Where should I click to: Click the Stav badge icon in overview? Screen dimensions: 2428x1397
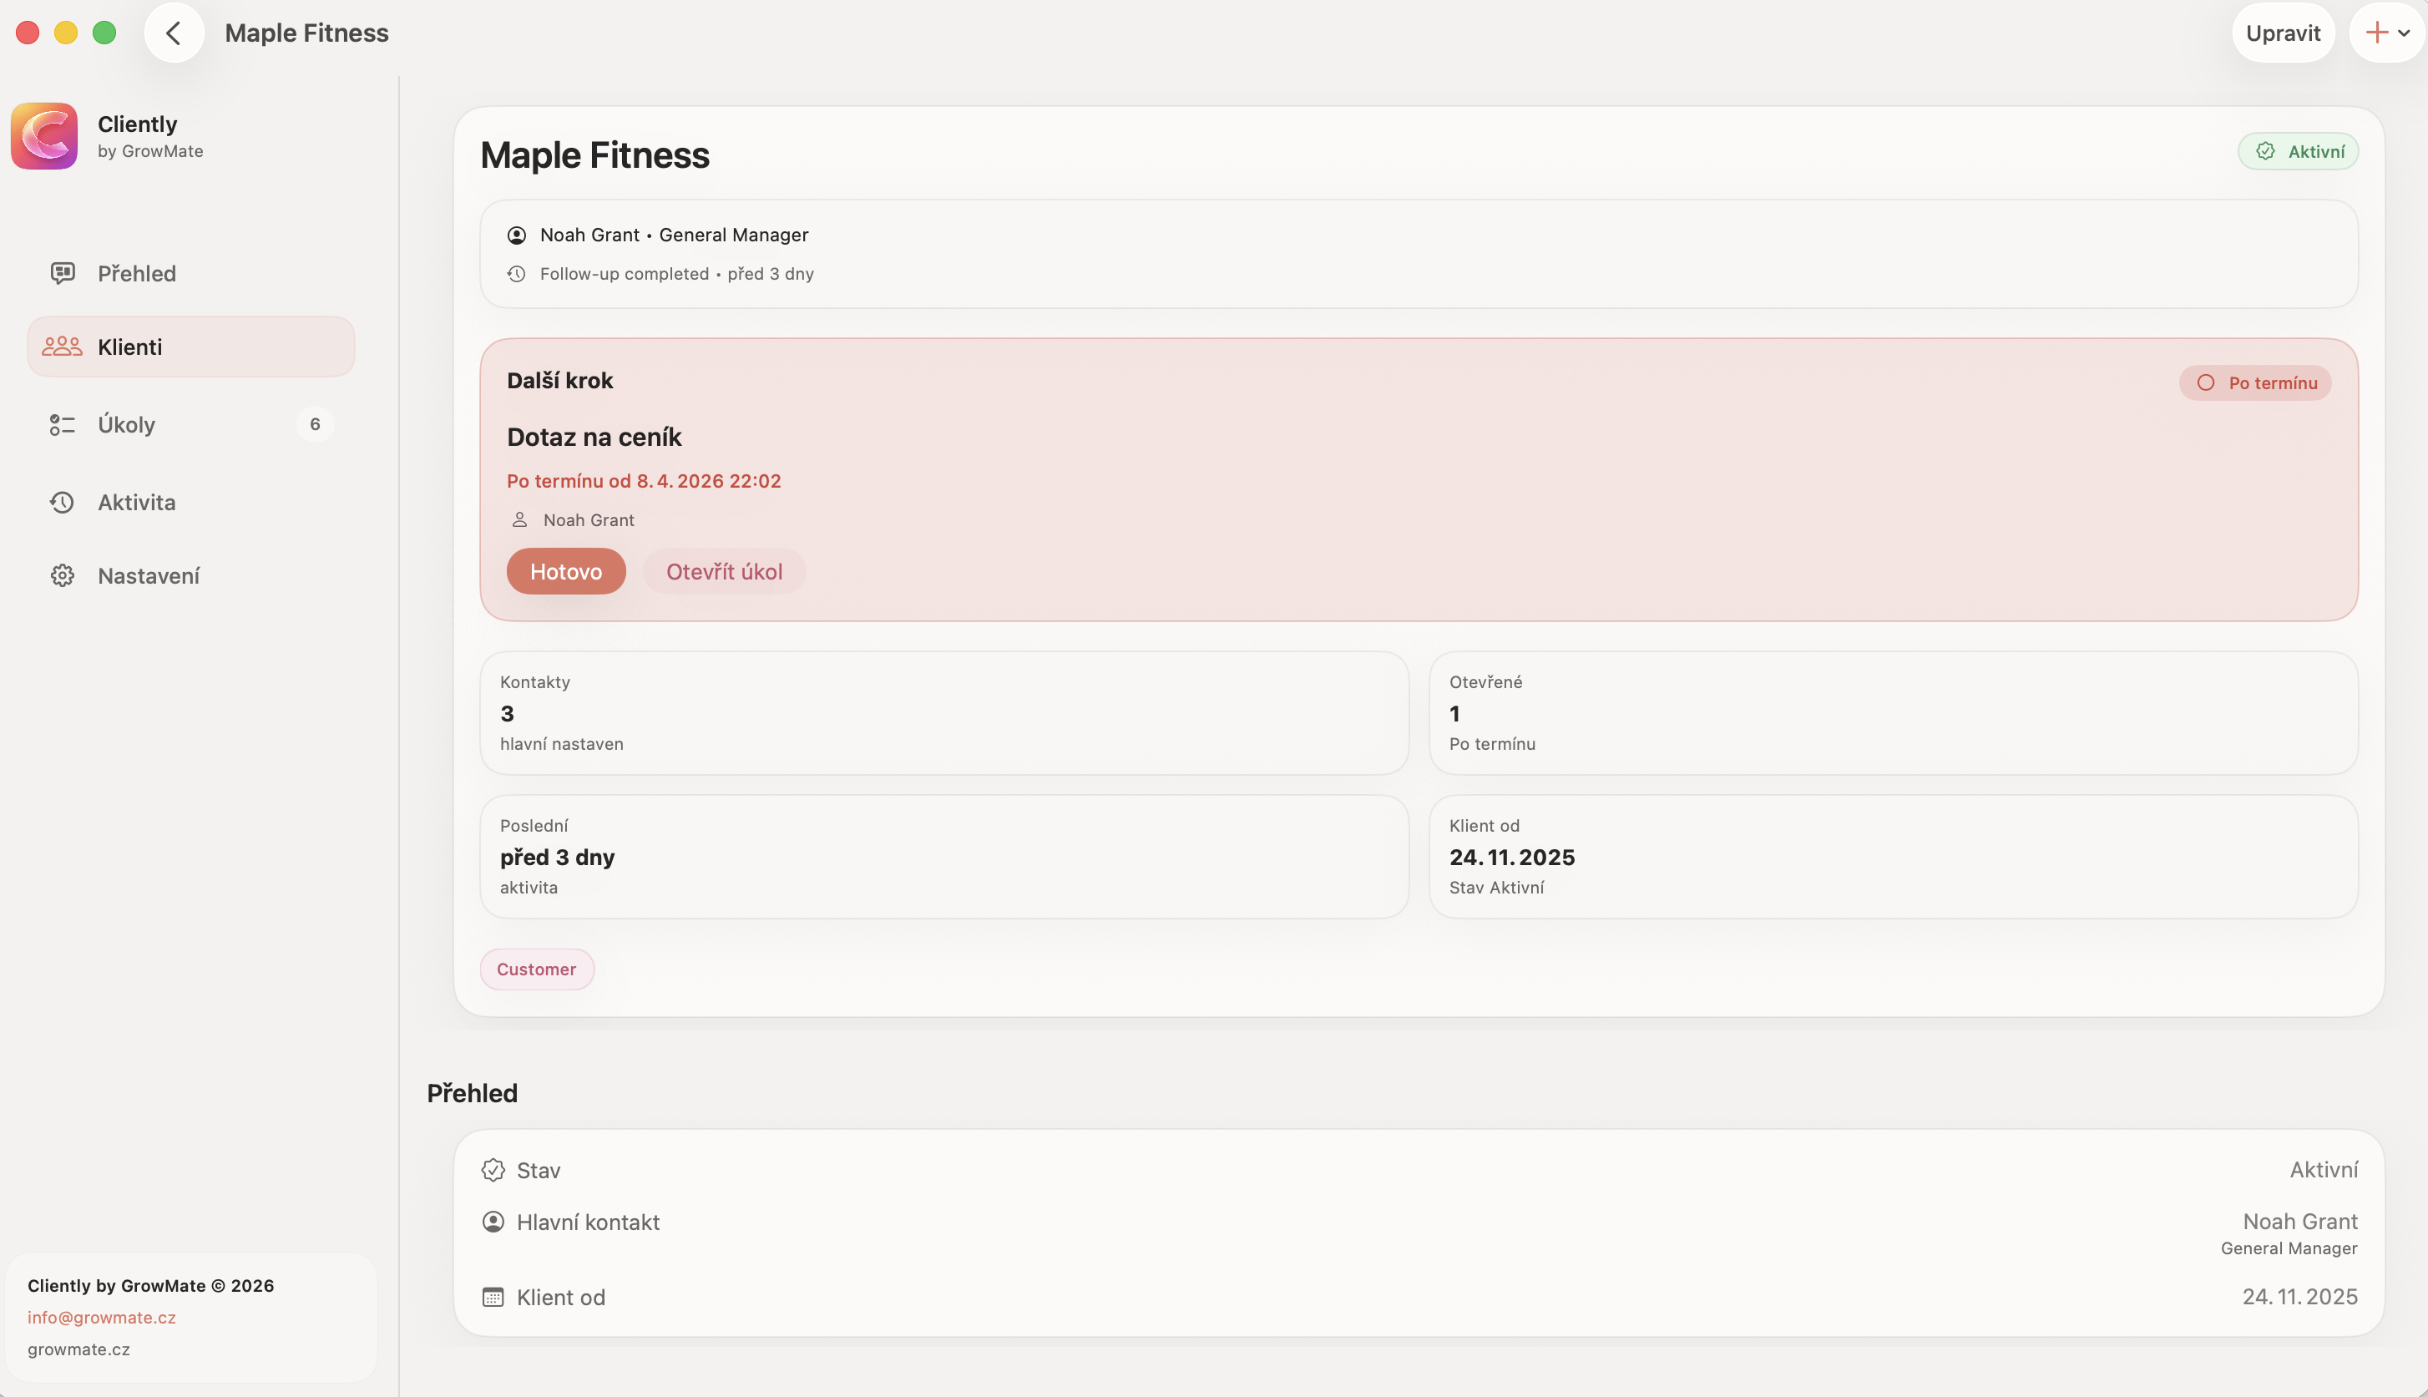point(493,1170)
